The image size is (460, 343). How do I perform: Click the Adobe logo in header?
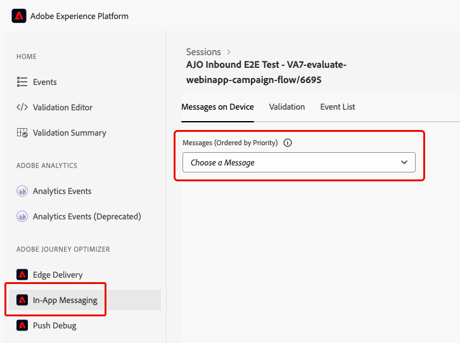click(19, 16)
